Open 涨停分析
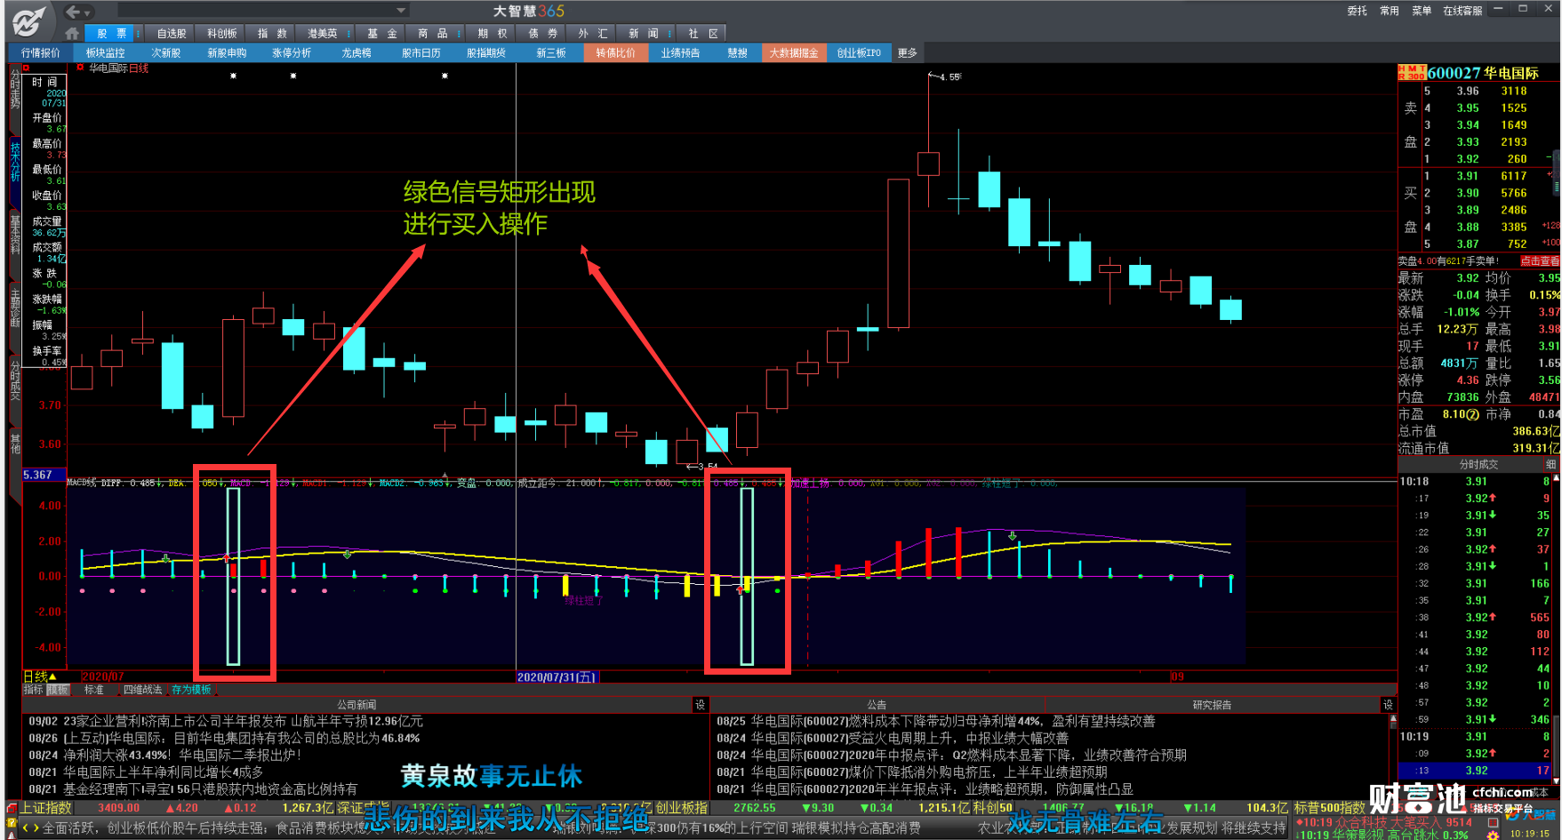Image resolution: width=1562 pixels, height=840 pixels. (x=292, y=53)
